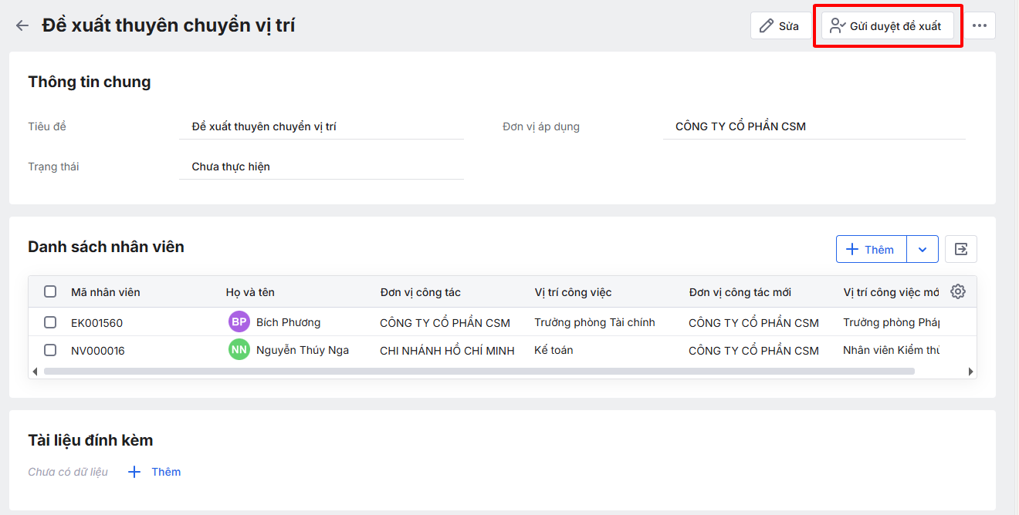Expand the dropdown arrow beside Thêm

click(x=923, y=249)
